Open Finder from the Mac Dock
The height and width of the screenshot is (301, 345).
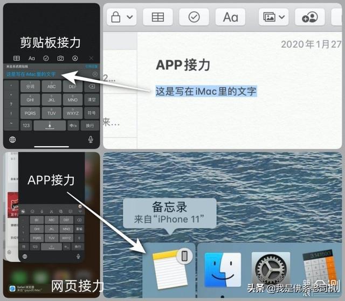click(223, 270)
